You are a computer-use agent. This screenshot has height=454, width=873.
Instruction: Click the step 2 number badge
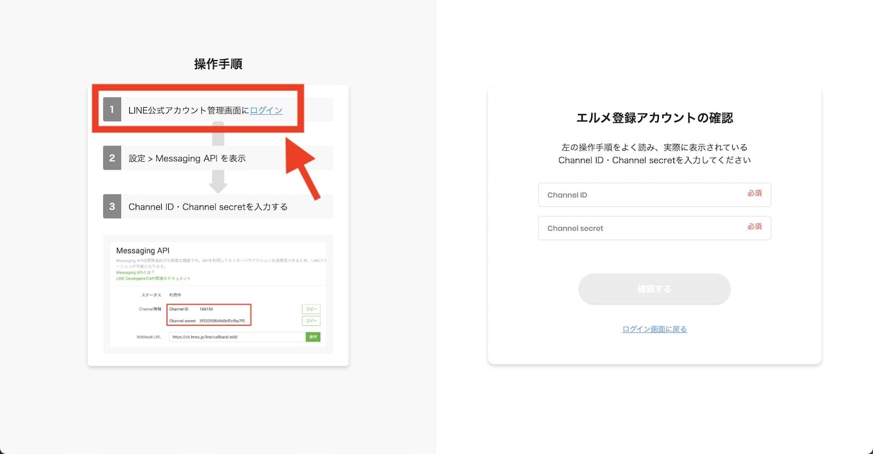(x=112, y=158)
